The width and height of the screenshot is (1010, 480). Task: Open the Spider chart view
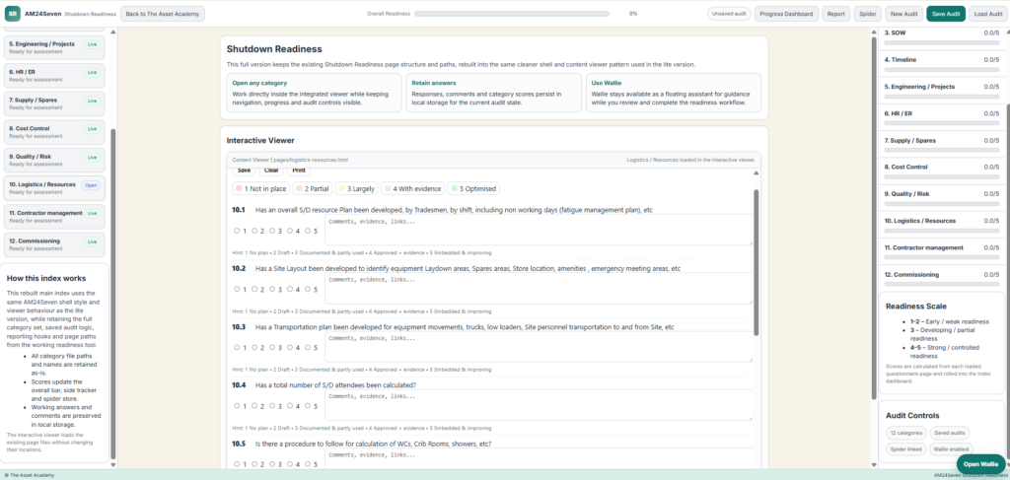[x=867, y=14]
